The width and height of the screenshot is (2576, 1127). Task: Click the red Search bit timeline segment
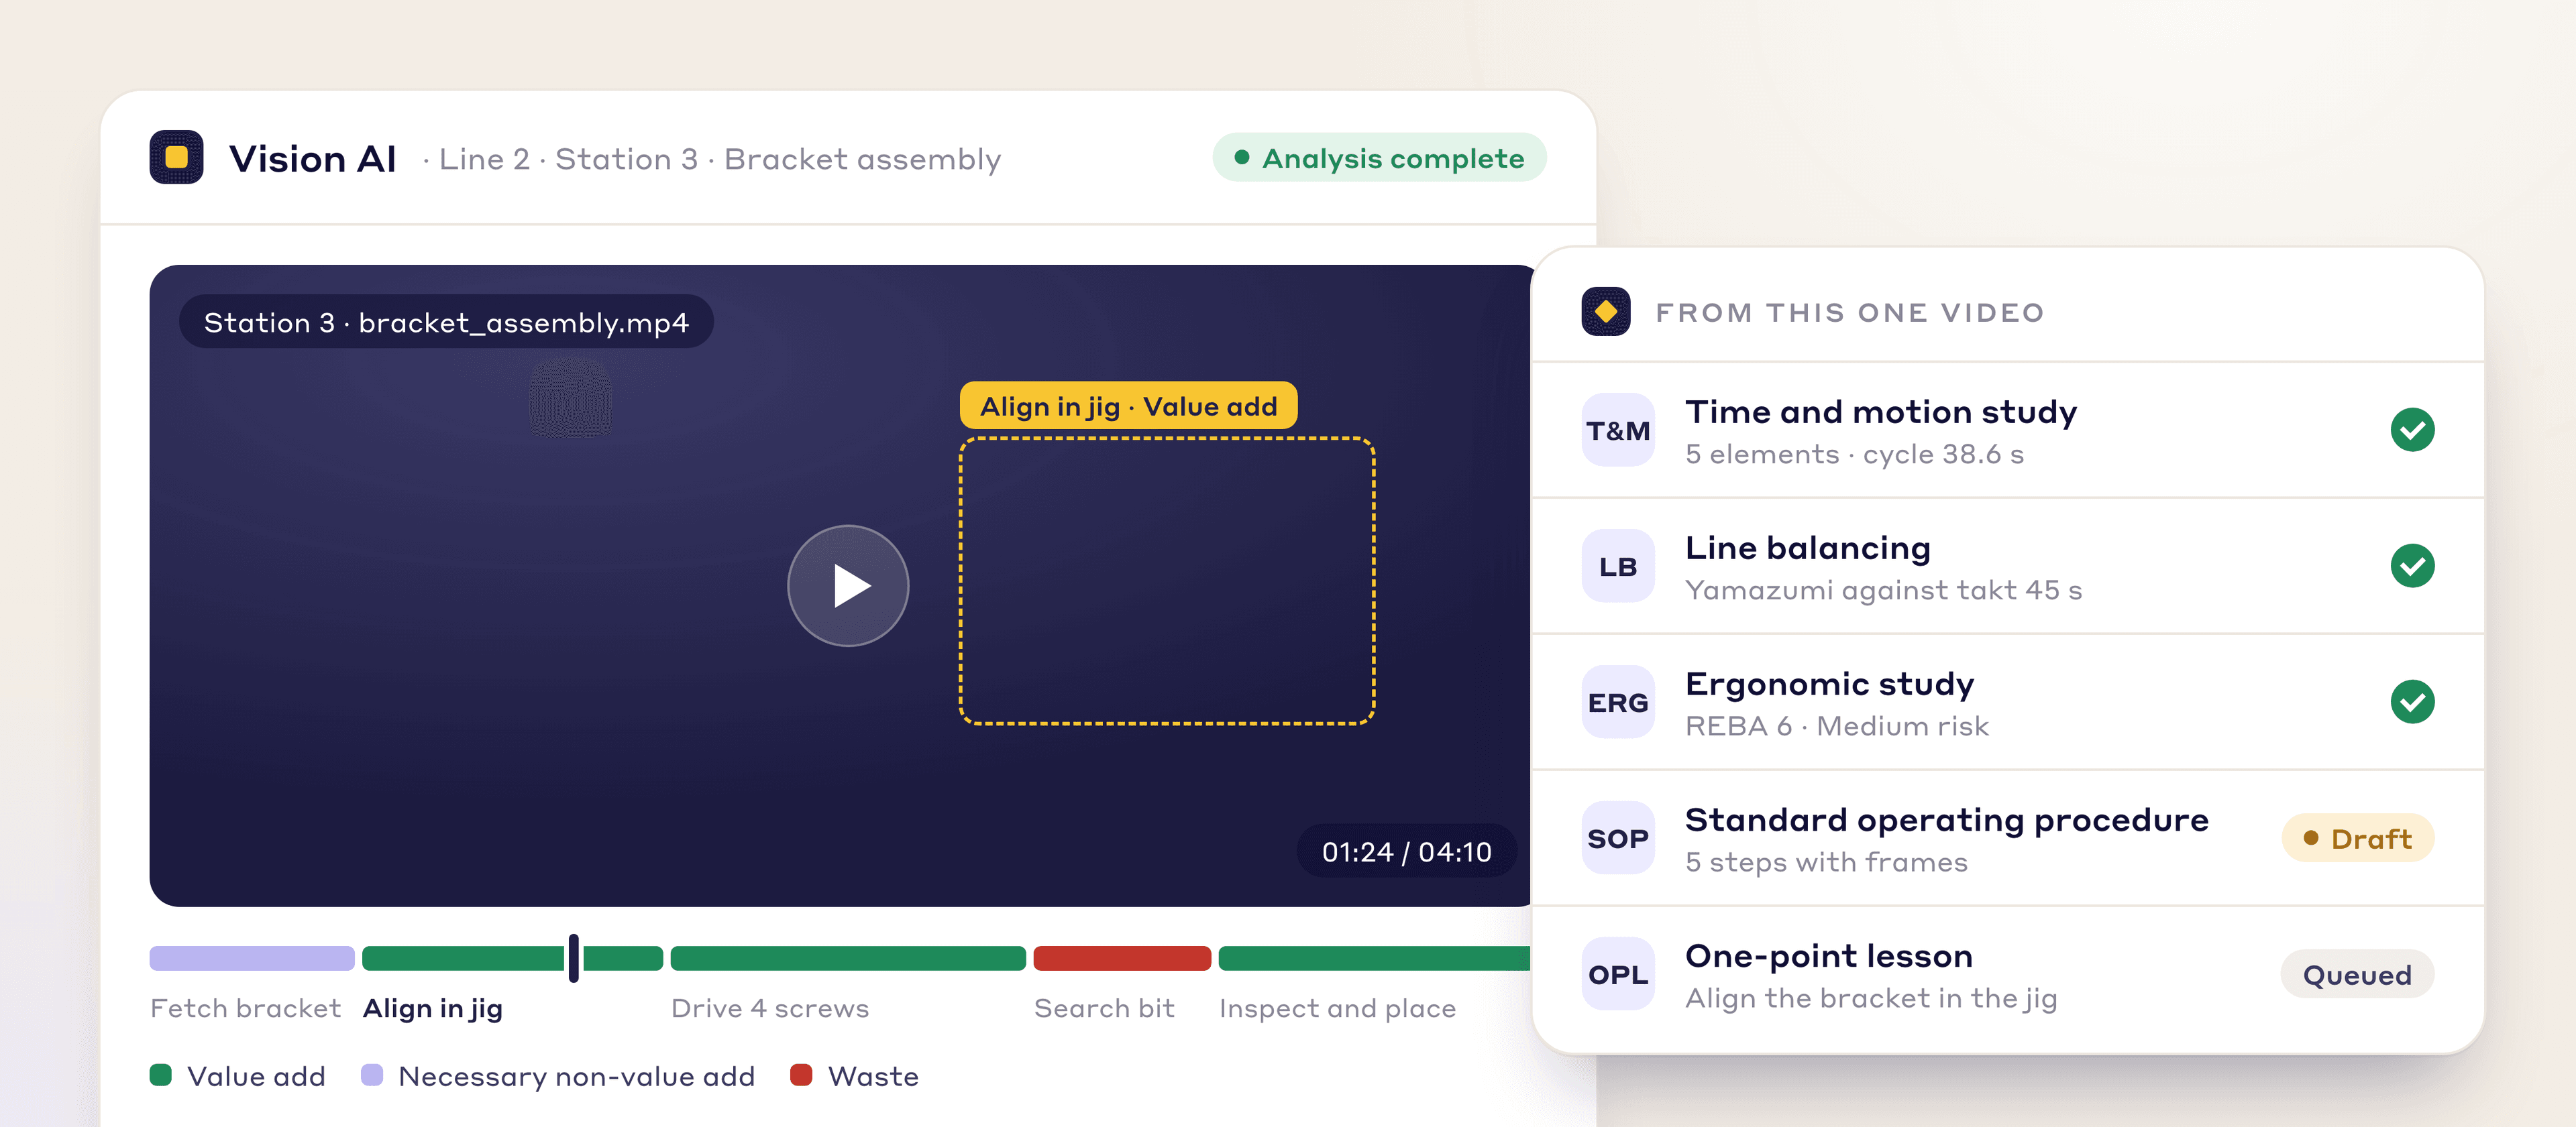click(1121, 958)
